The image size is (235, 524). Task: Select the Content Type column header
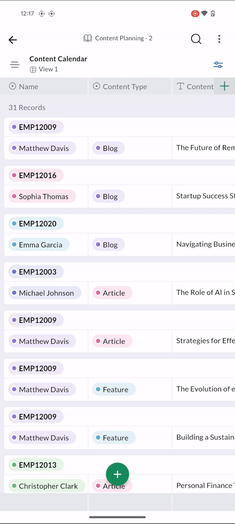125,87
